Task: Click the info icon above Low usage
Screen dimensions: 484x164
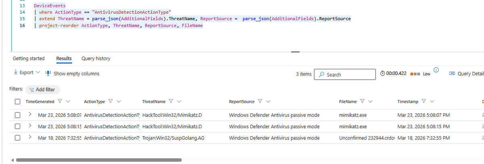Action: click(436, 71)
